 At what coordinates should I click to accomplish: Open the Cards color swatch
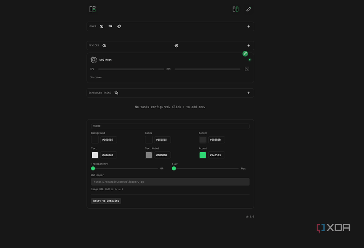[149, 140]
